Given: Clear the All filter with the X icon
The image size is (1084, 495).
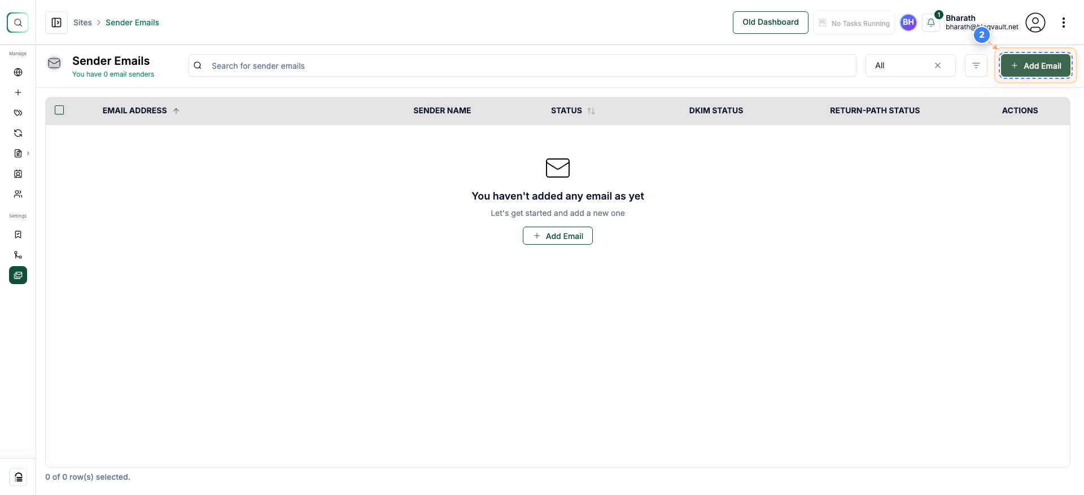Looking at the screenshot, I should coord(938,65).
